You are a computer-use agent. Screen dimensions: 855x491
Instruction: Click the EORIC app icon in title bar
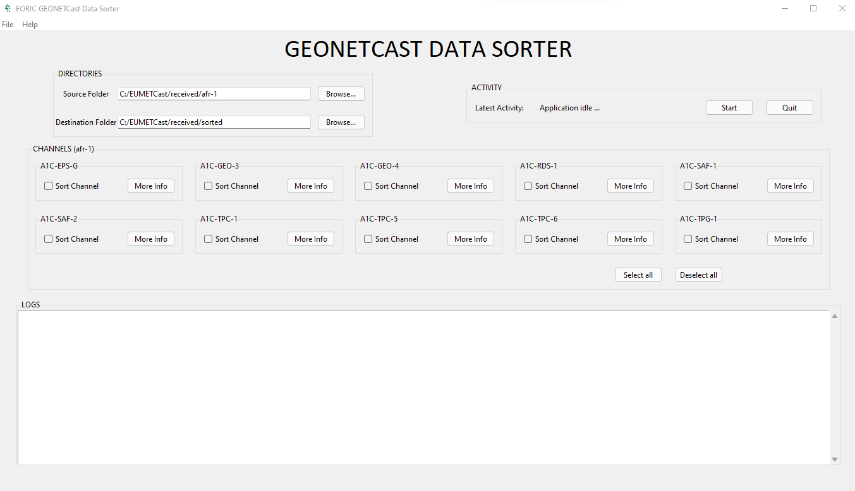click(x=7, y=9)
